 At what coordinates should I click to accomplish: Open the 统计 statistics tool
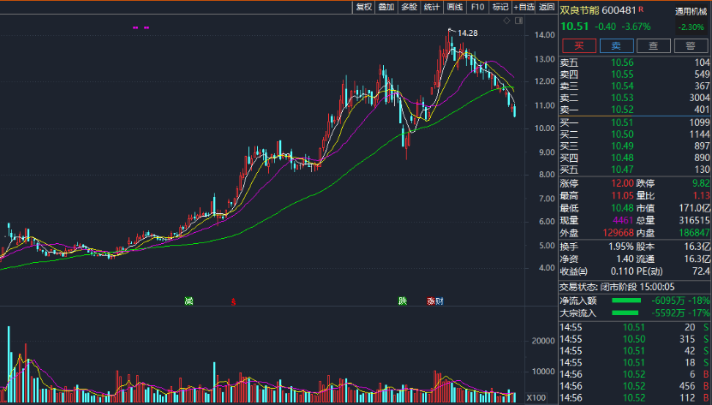coord(432,7)
